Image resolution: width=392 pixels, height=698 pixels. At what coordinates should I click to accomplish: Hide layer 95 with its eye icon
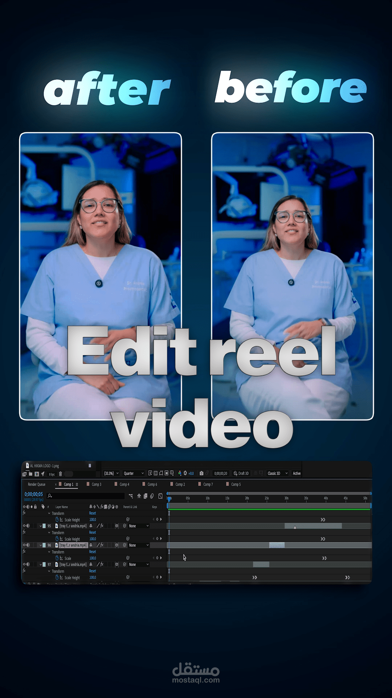tap(24, 526)
